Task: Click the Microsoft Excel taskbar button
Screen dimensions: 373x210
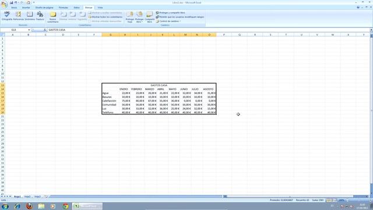Action: coord(87,206)
